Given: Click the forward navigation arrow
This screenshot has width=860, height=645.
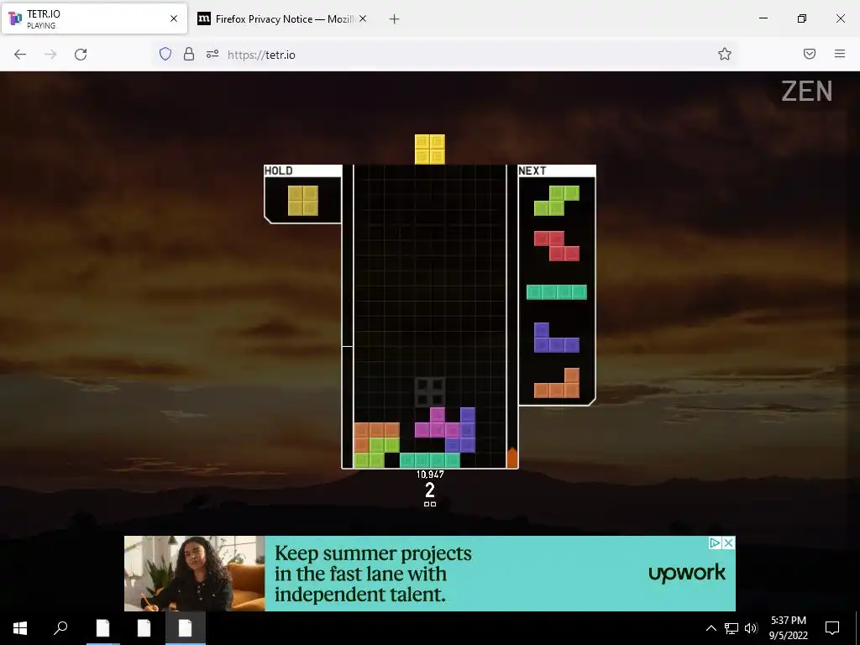Looking at the screenshot, I should coord(50,55).
